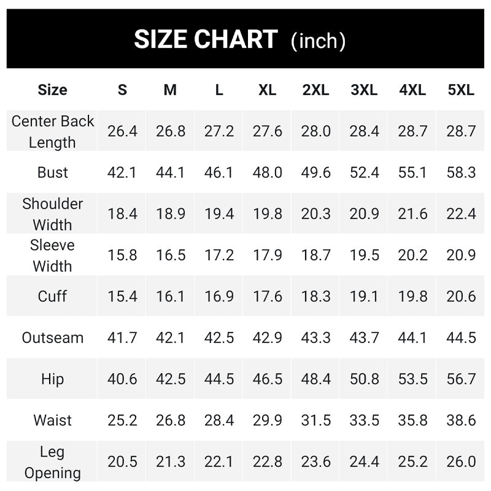Select the Shoulder Width value for size 2XL
The height and width of the screenshot is (491, 491).
[315, 214]
